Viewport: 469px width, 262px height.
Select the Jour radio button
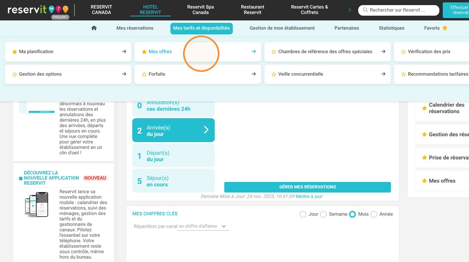303,214
